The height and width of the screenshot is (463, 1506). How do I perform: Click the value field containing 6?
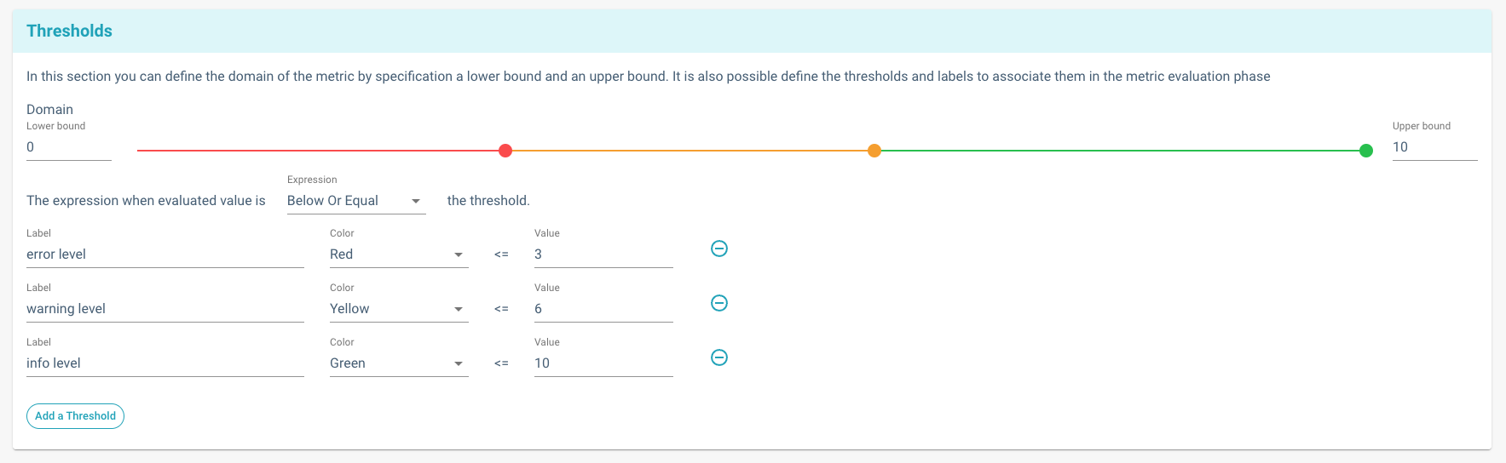[603, 309]
